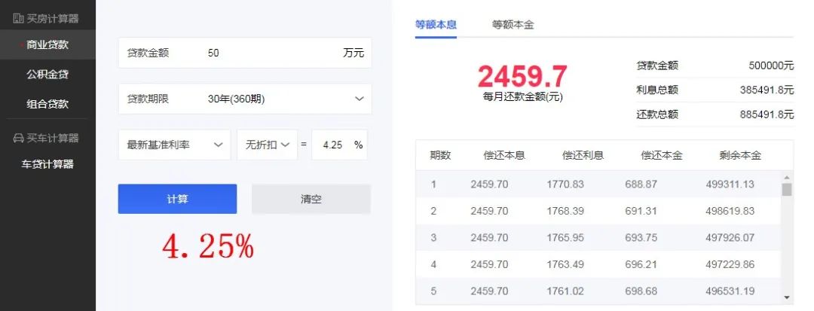Open 公积金贷 calculator in sidebar
The width and height of the screenshot is (814, 311).
(x=47, y=75)
